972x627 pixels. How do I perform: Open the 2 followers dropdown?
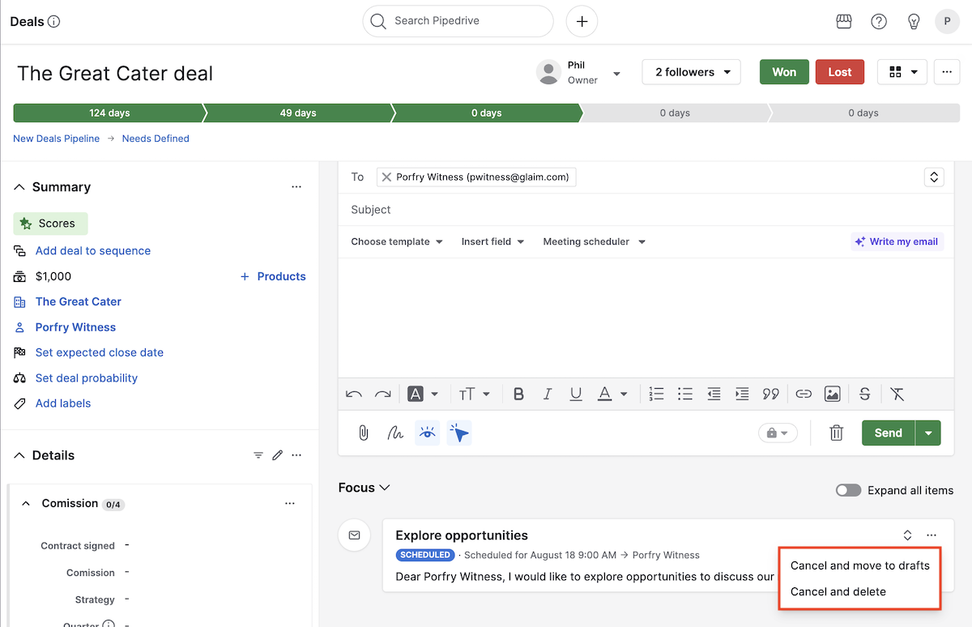(x=692, y=72)
